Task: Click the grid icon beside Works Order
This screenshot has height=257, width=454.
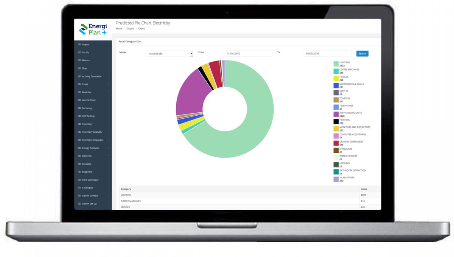Action: tap(79, 100)
